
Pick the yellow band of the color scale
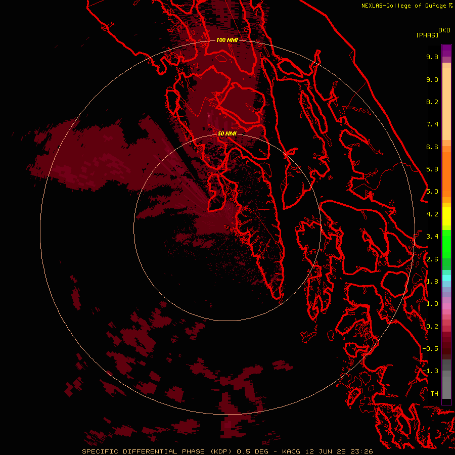[x=446, y=216]
